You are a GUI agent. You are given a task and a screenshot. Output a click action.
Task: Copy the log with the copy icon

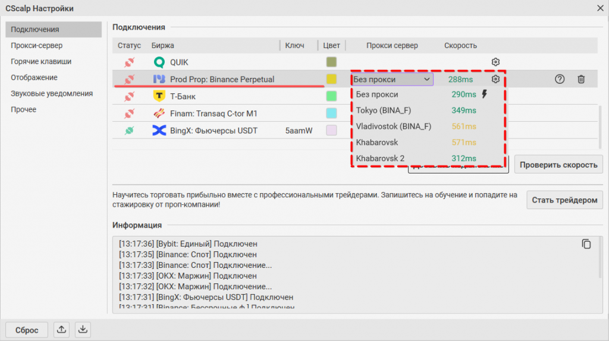586,244
